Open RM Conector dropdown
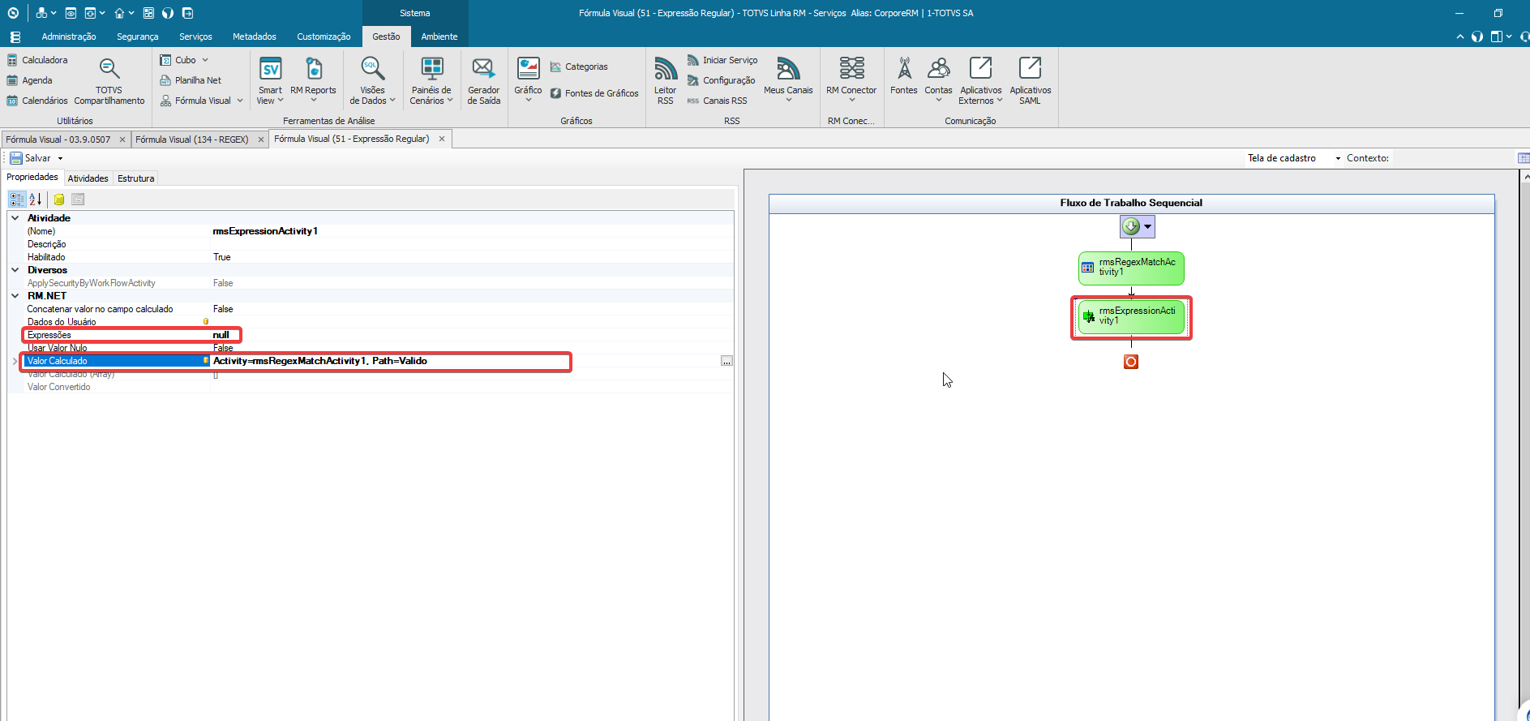Image resolution: width=1530 pixels, height=721 pixels. [851, 79]
